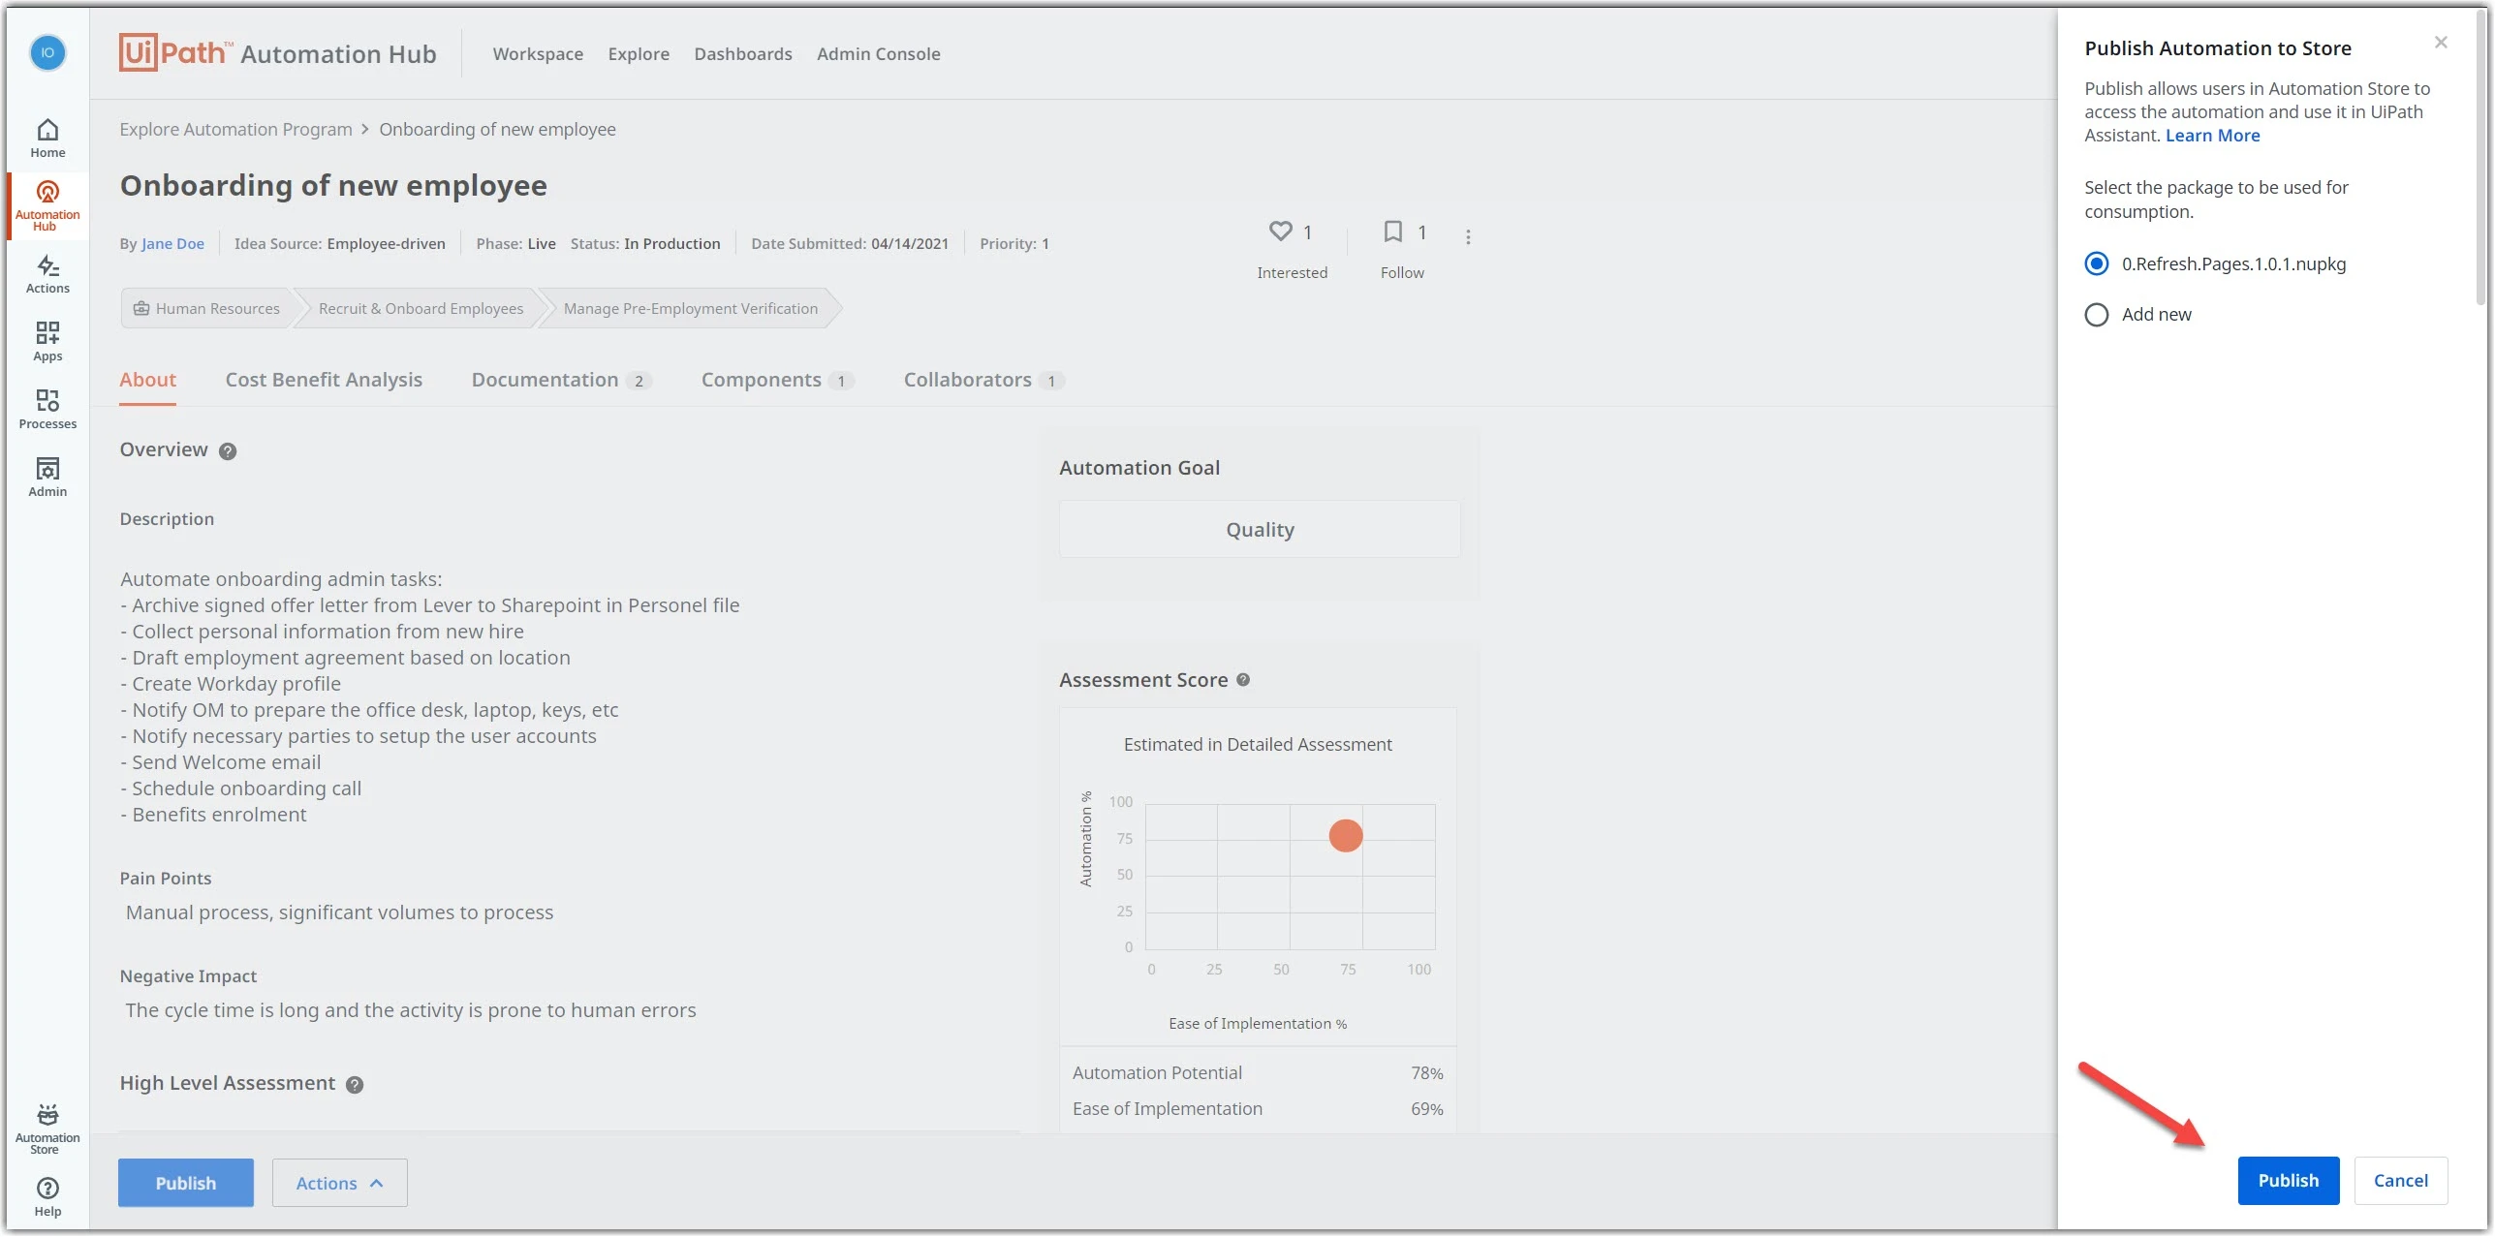Open the Learn More link
Image resolution: width=2495 pixels, height=1237 pixels.
tap(2213, 136)
